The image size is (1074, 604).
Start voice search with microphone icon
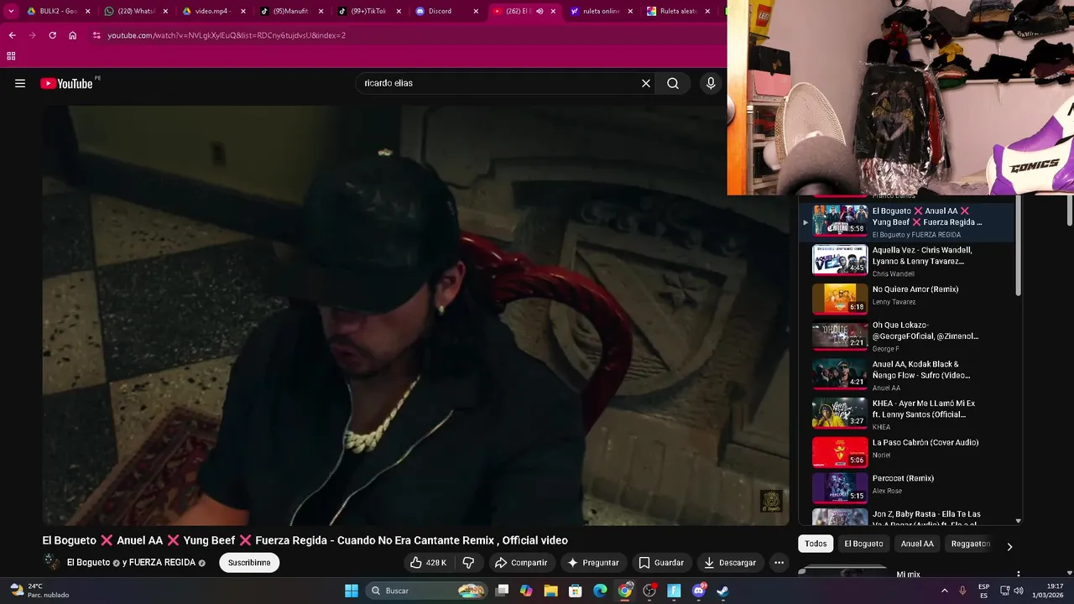[711, 83]
